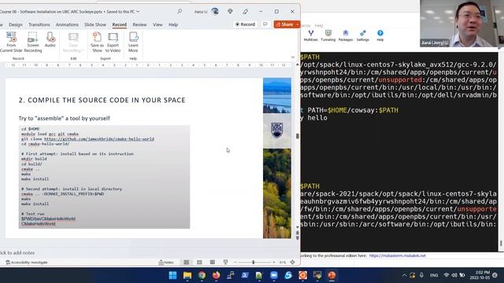Expand the Share dropdown arrow
504x283 pixels.
298,24
